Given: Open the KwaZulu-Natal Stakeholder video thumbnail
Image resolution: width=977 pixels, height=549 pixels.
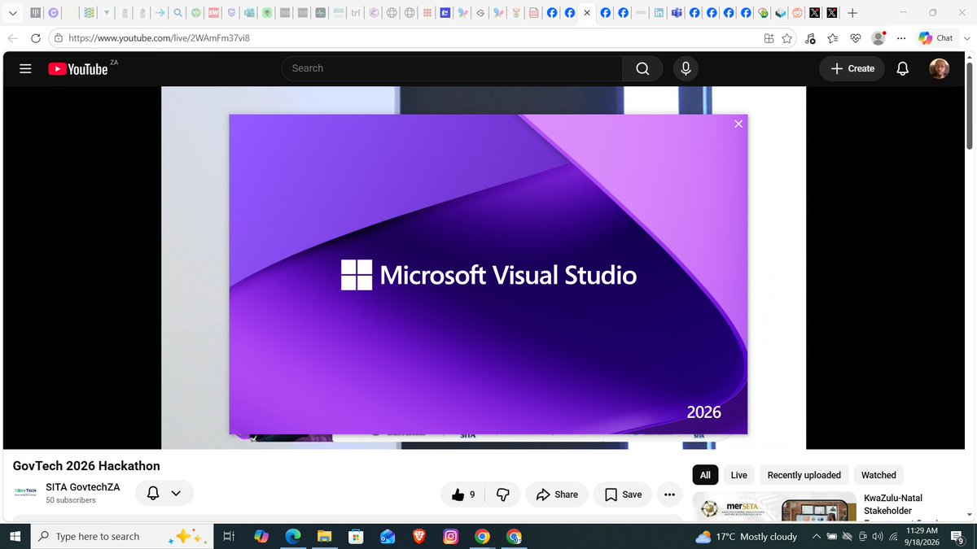Looking at the screenshot, I should coord(773,507).
